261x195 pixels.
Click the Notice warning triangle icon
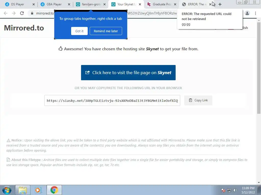[x=8, y=140]
